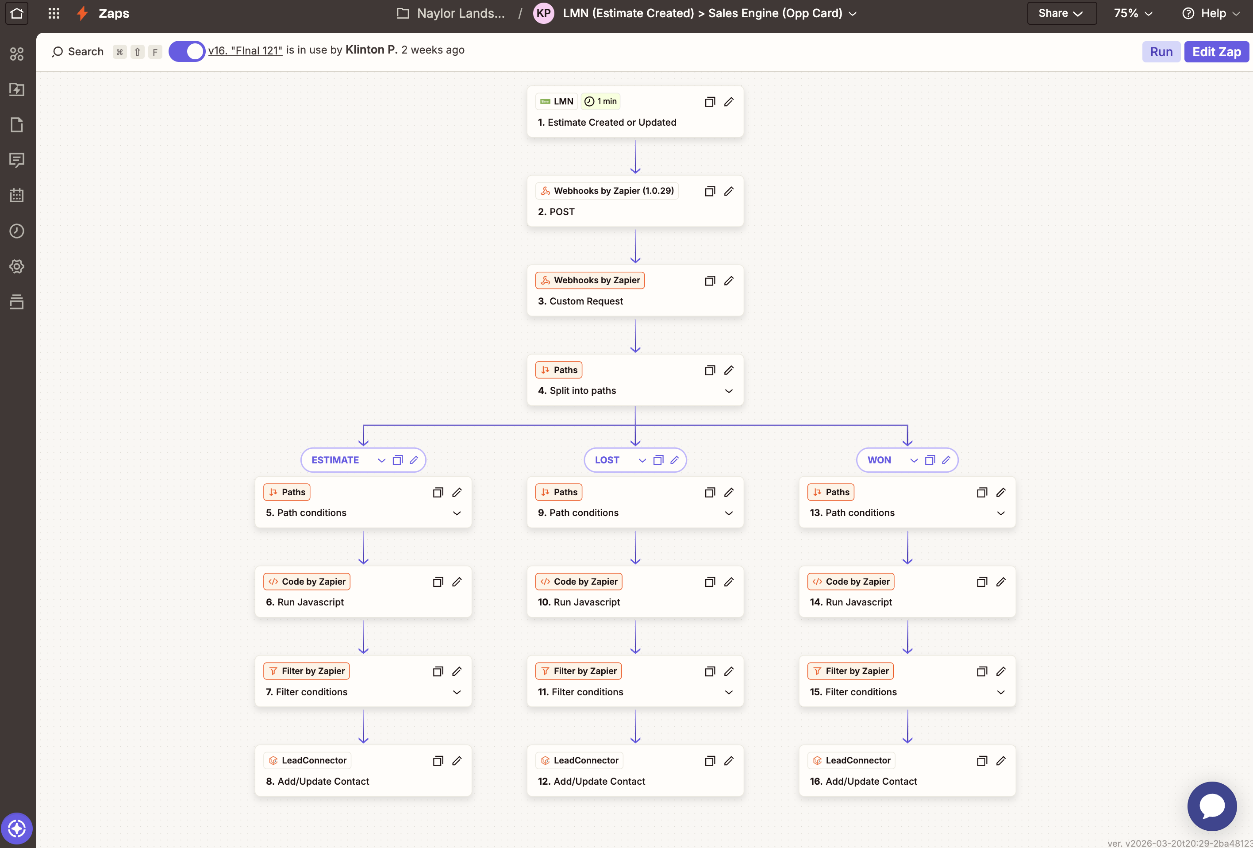Click the 1 min polling interval badge

[601, 101]
